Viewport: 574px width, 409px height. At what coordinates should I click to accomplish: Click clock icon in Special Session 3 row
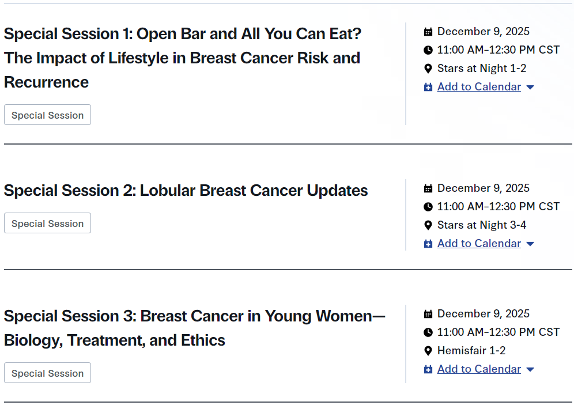click(x=428, y=332)
